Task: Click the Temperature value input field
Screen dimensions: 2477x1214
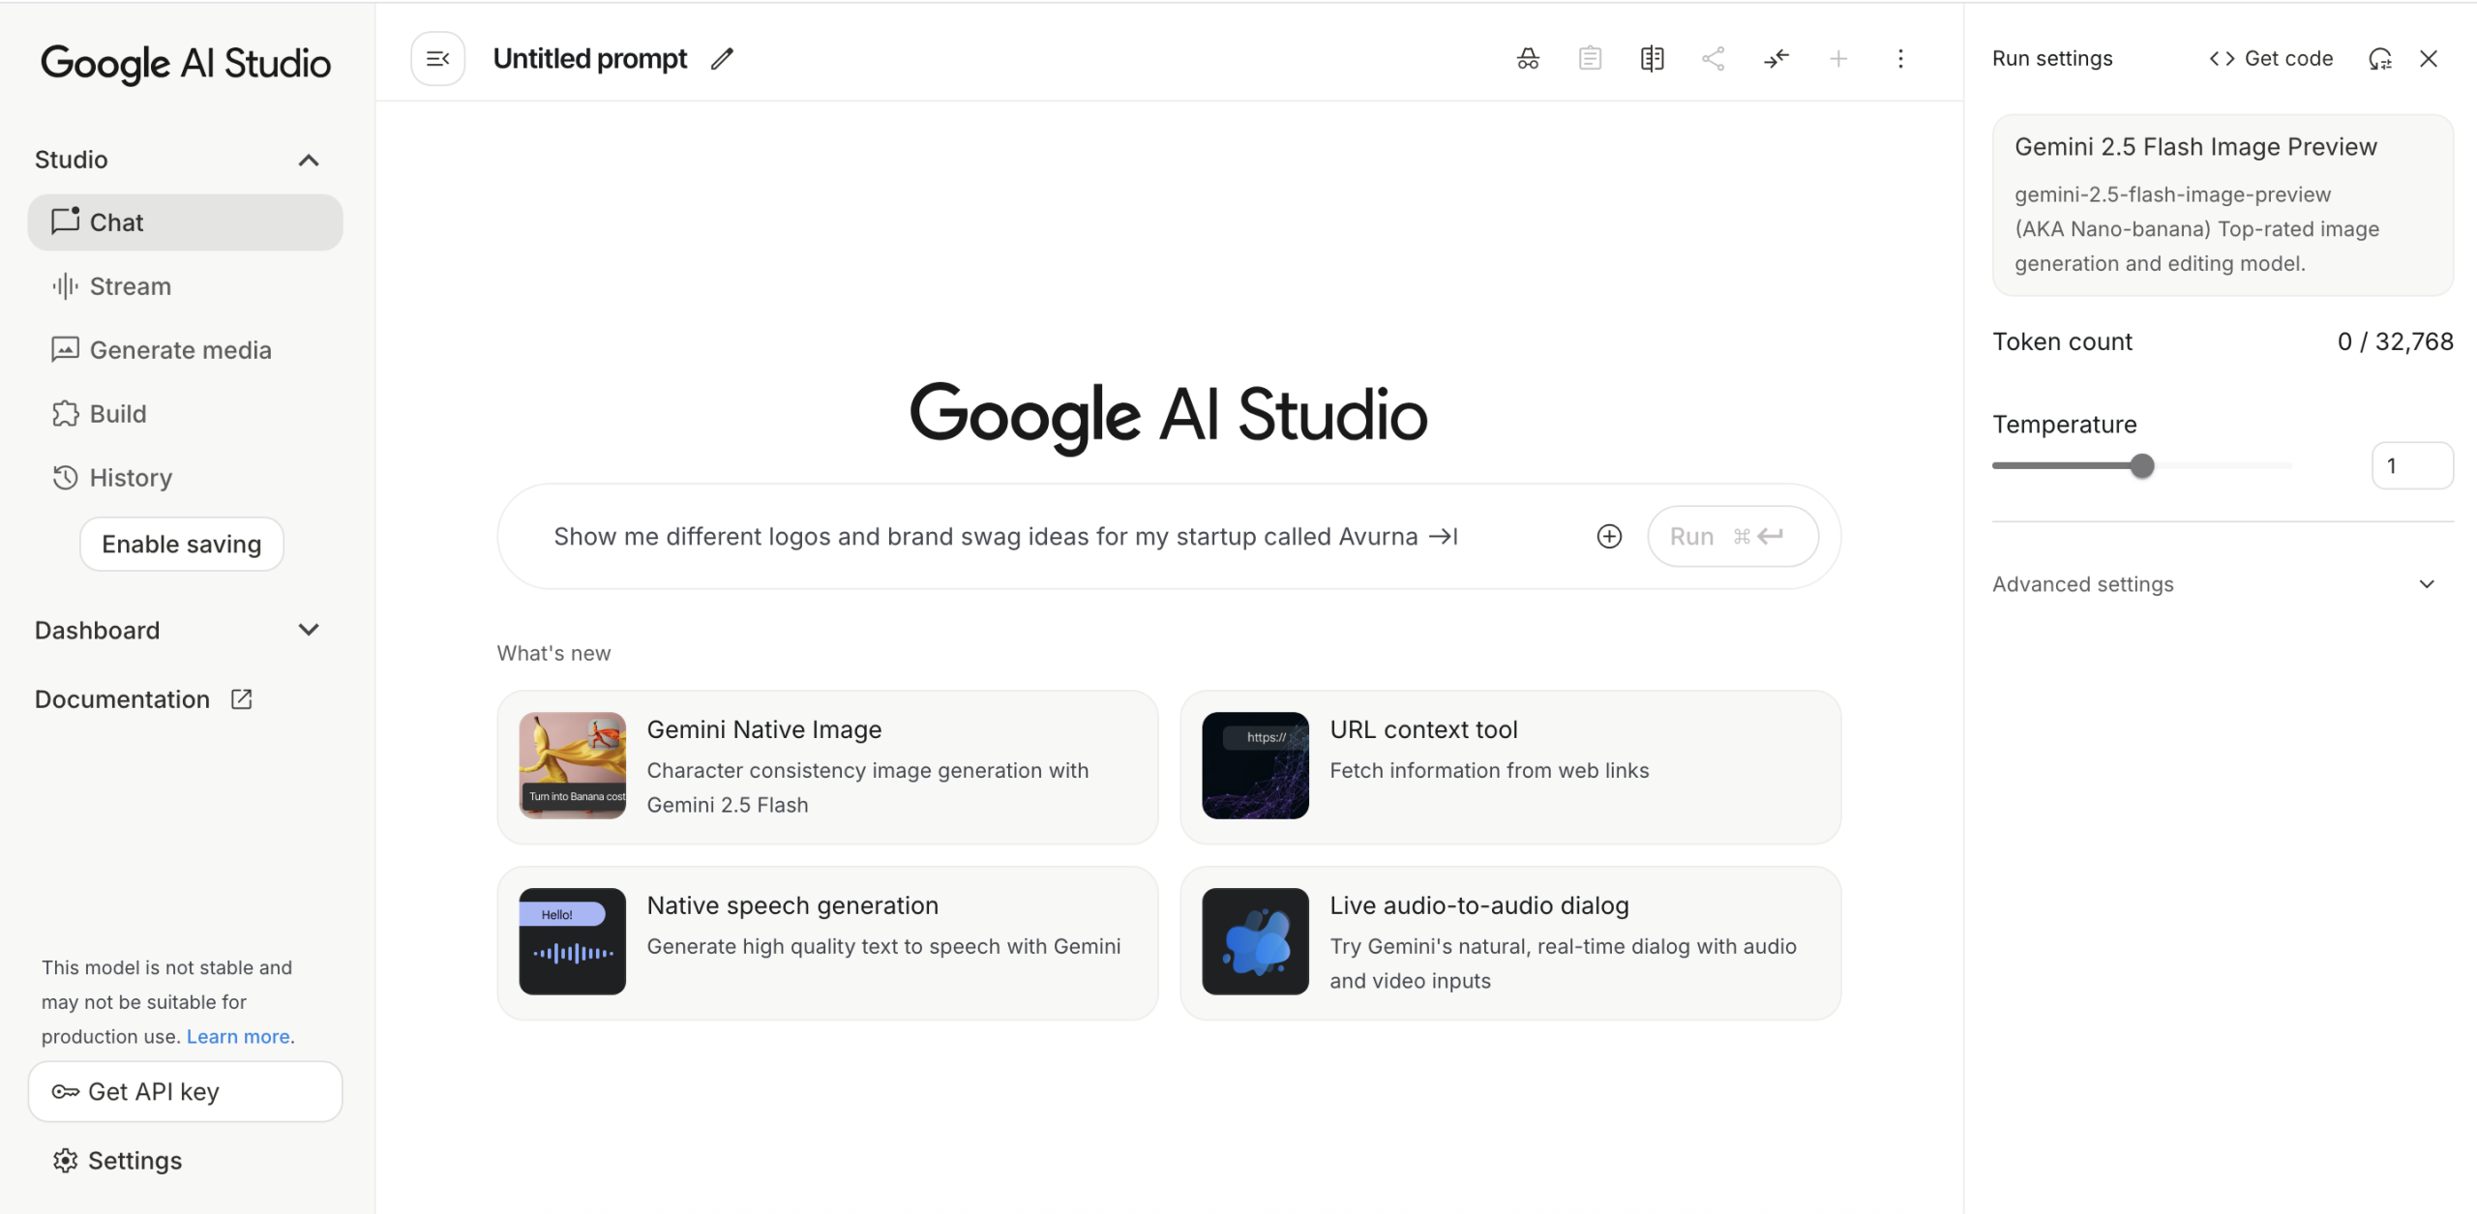Action: click(x=2412, y=466)
